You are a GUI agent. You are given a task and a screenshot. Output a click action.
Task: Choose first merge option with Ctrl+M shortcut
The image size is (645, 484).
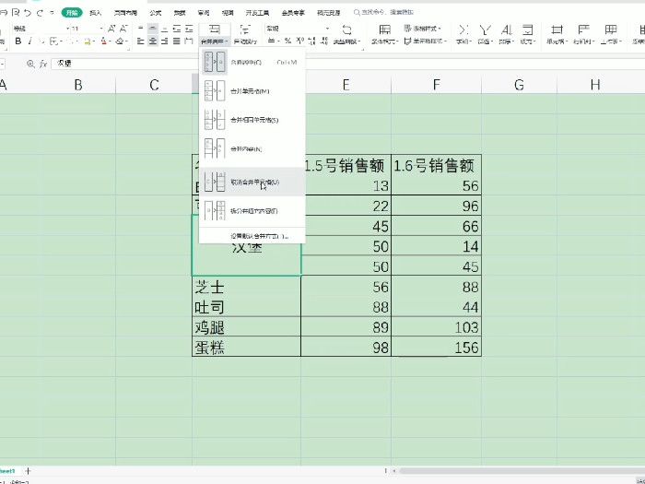point(252,62)
